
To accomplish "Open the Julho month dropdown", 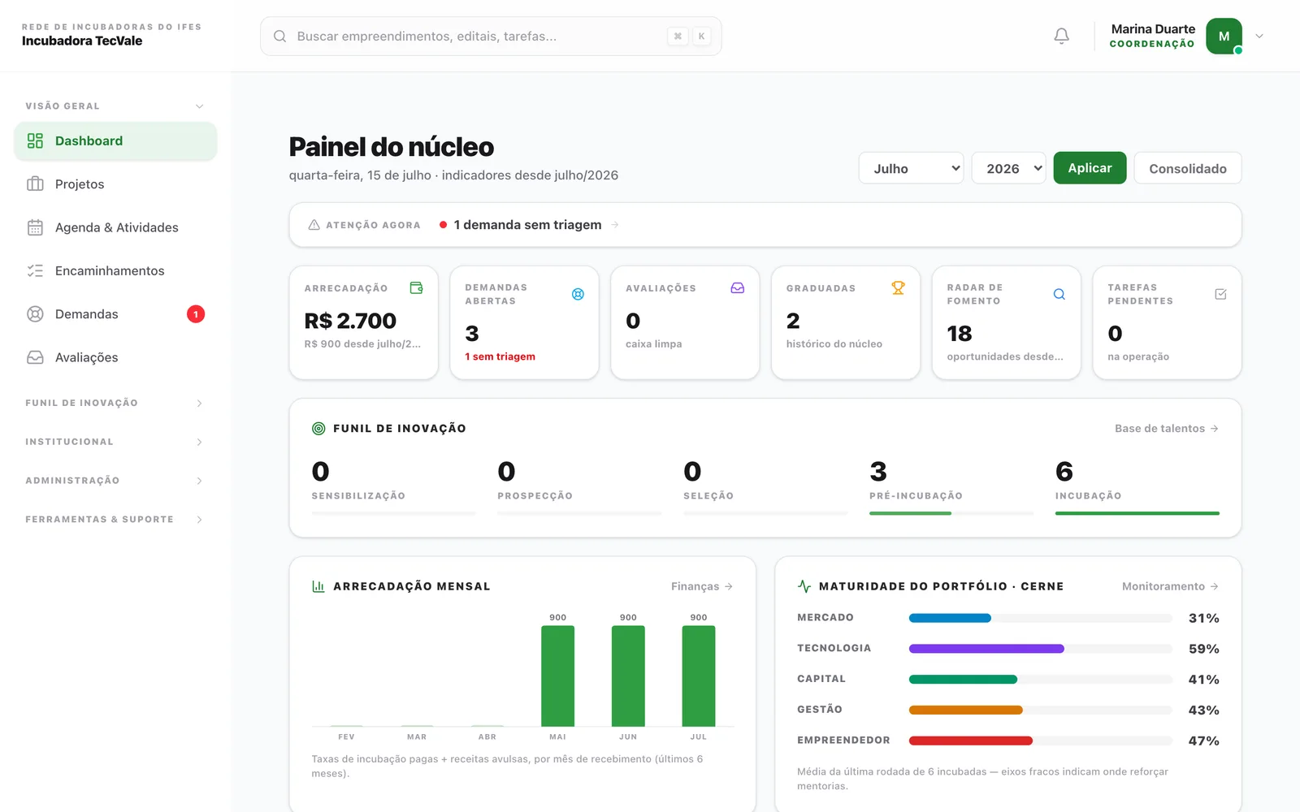I will [x=911, y=168].
